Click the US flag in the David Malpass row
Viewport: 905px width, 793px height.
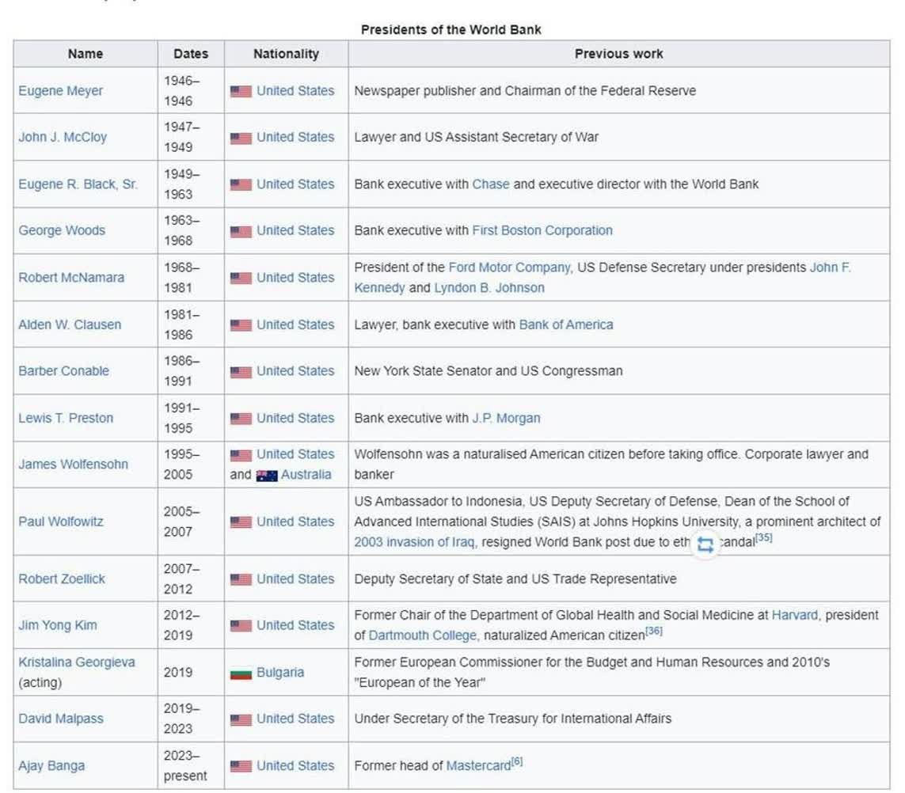(241, 719)
